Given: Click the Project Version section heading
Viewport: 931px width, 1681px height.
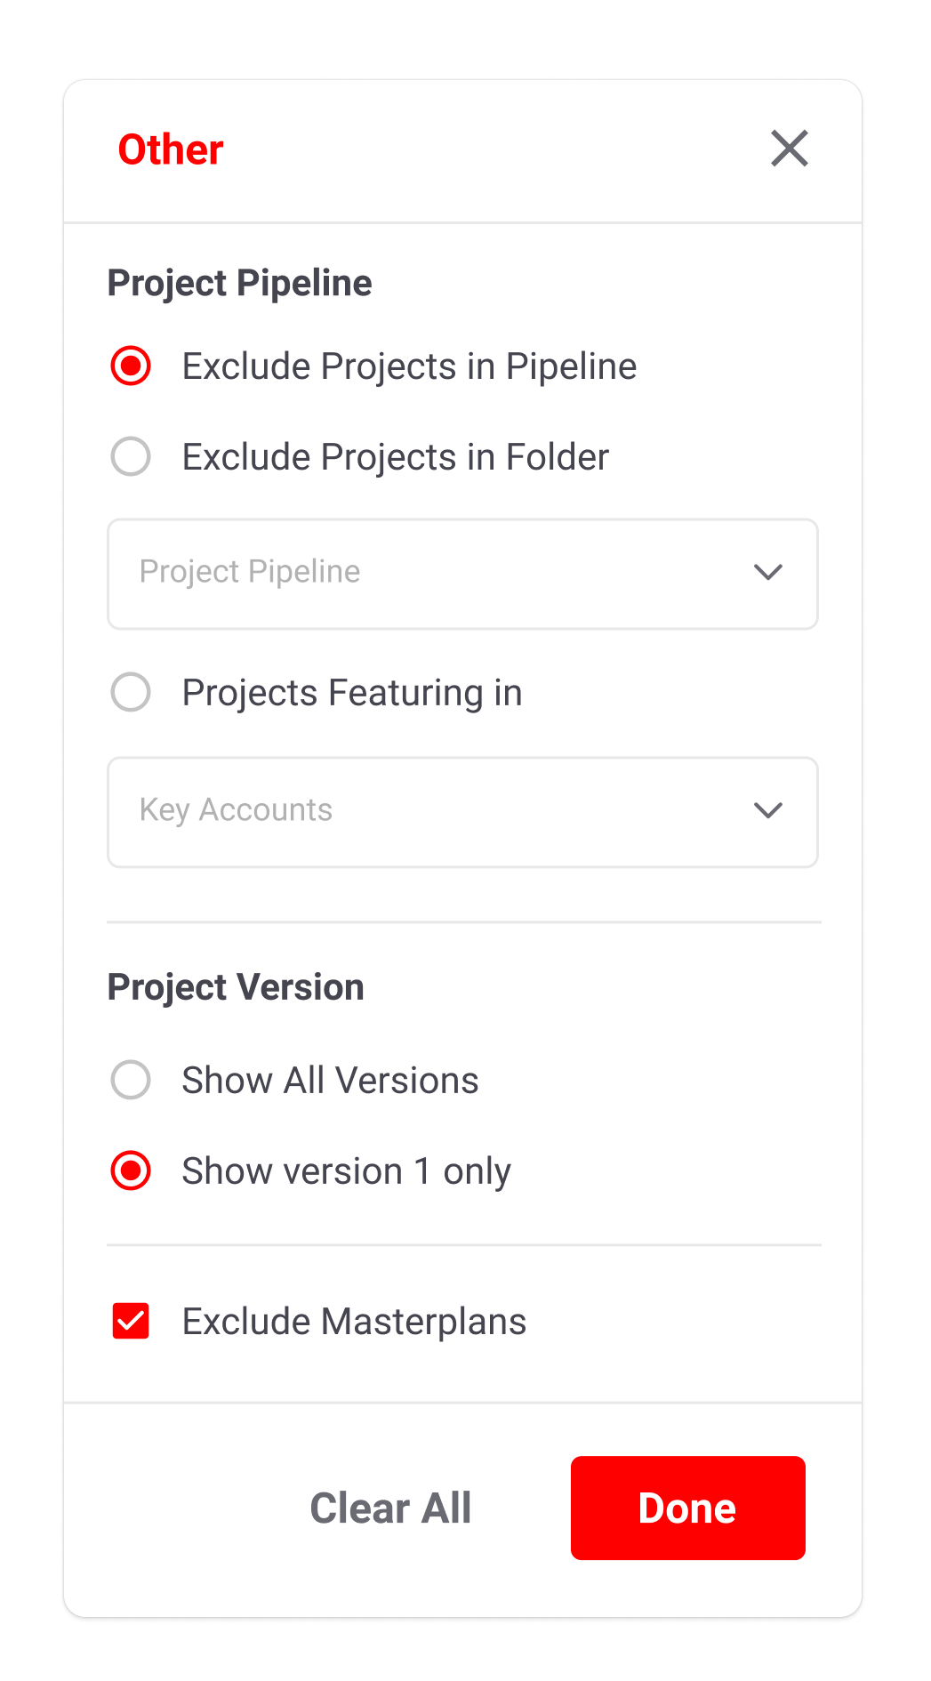Looking at the screenshot, I should coord(236,987).
